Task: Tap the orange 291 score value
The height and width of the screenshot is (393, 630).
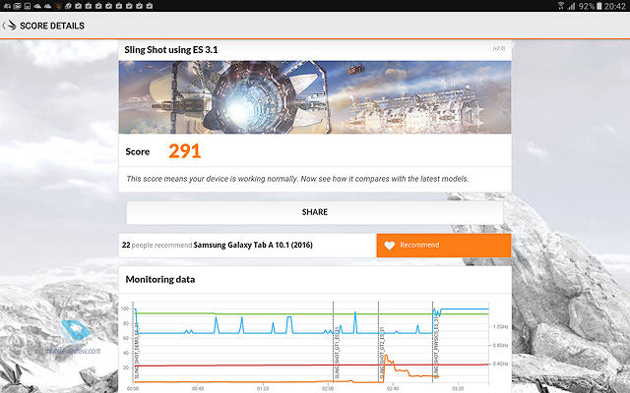Action: pos(184,151)
